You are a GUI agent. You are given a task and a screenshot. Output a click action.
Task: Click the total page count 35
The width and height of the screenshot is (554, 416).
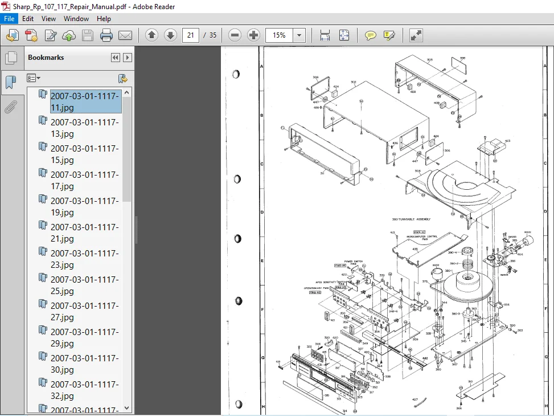(213, 35)
